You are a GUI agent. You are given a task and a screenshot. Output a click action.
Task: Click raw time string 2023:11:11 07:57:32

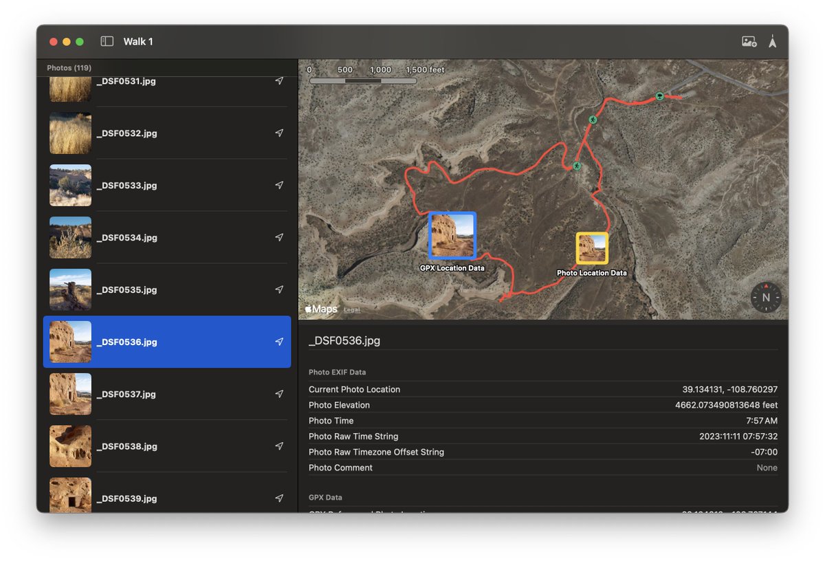tap(738, 437)
